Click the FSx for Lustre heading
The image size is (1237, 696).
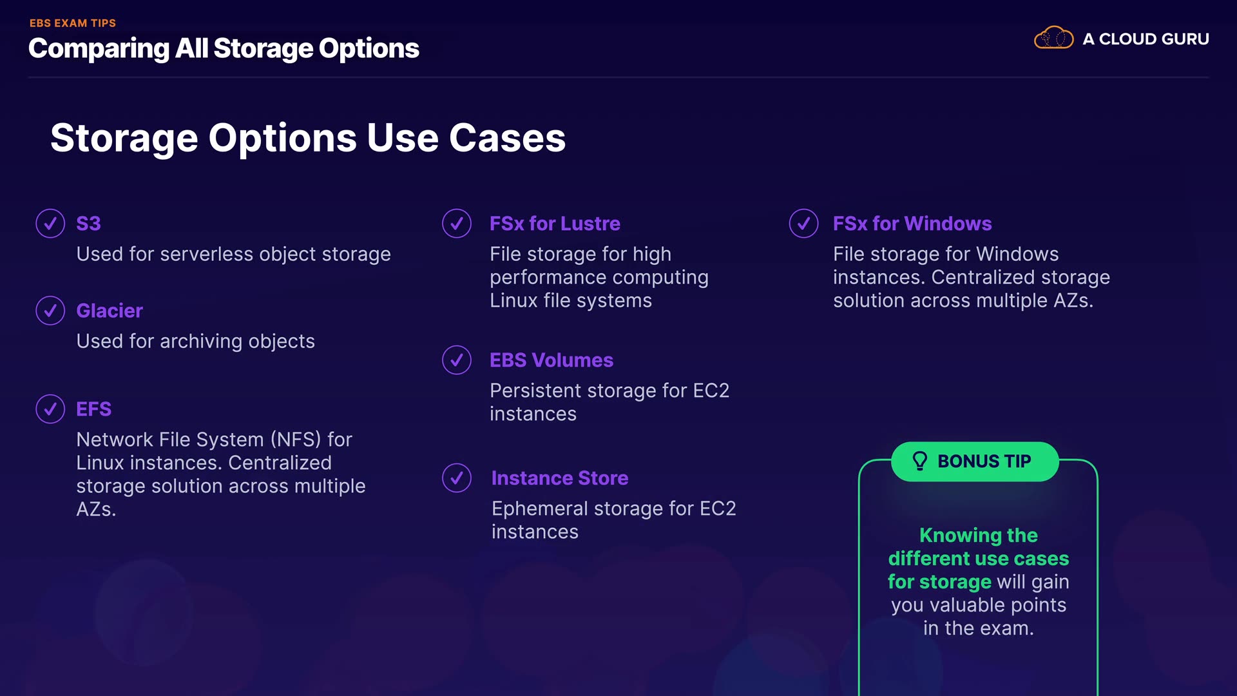click(555, 224)
